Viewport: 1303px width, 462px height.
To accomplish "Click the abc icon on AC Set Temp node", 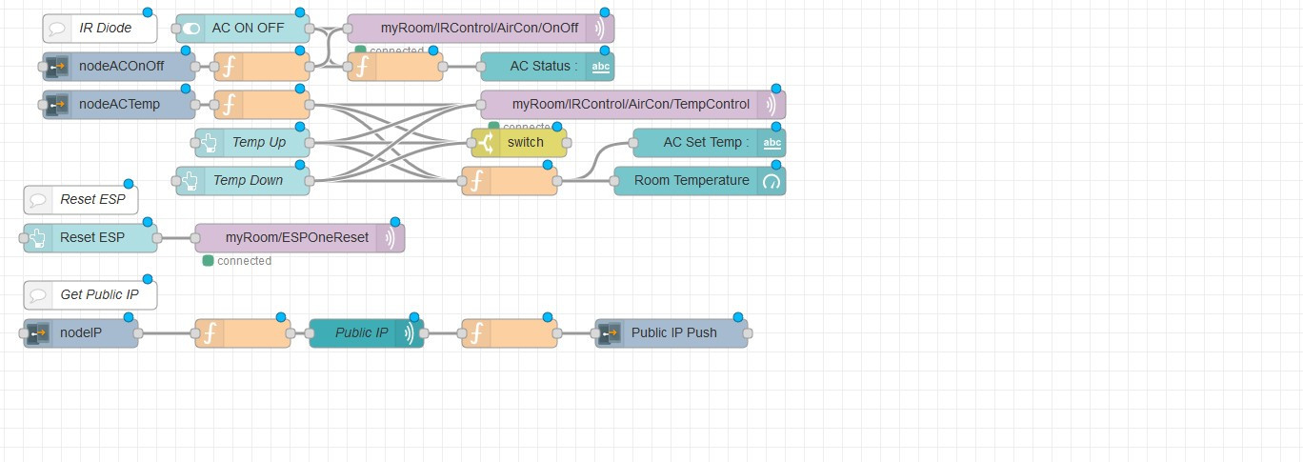I will tap(772, 143).
